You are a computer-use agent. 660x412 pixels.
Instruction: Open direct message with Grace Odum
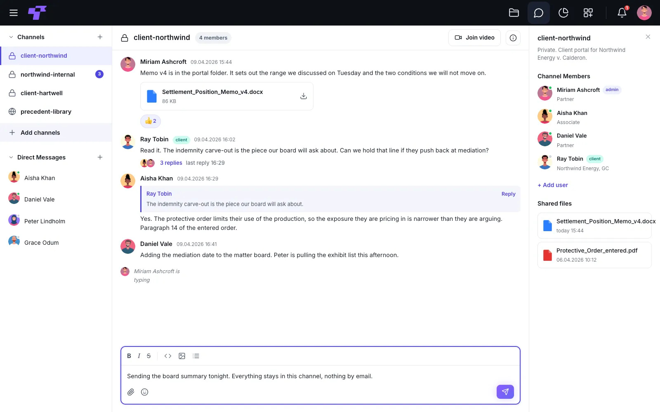56,243
